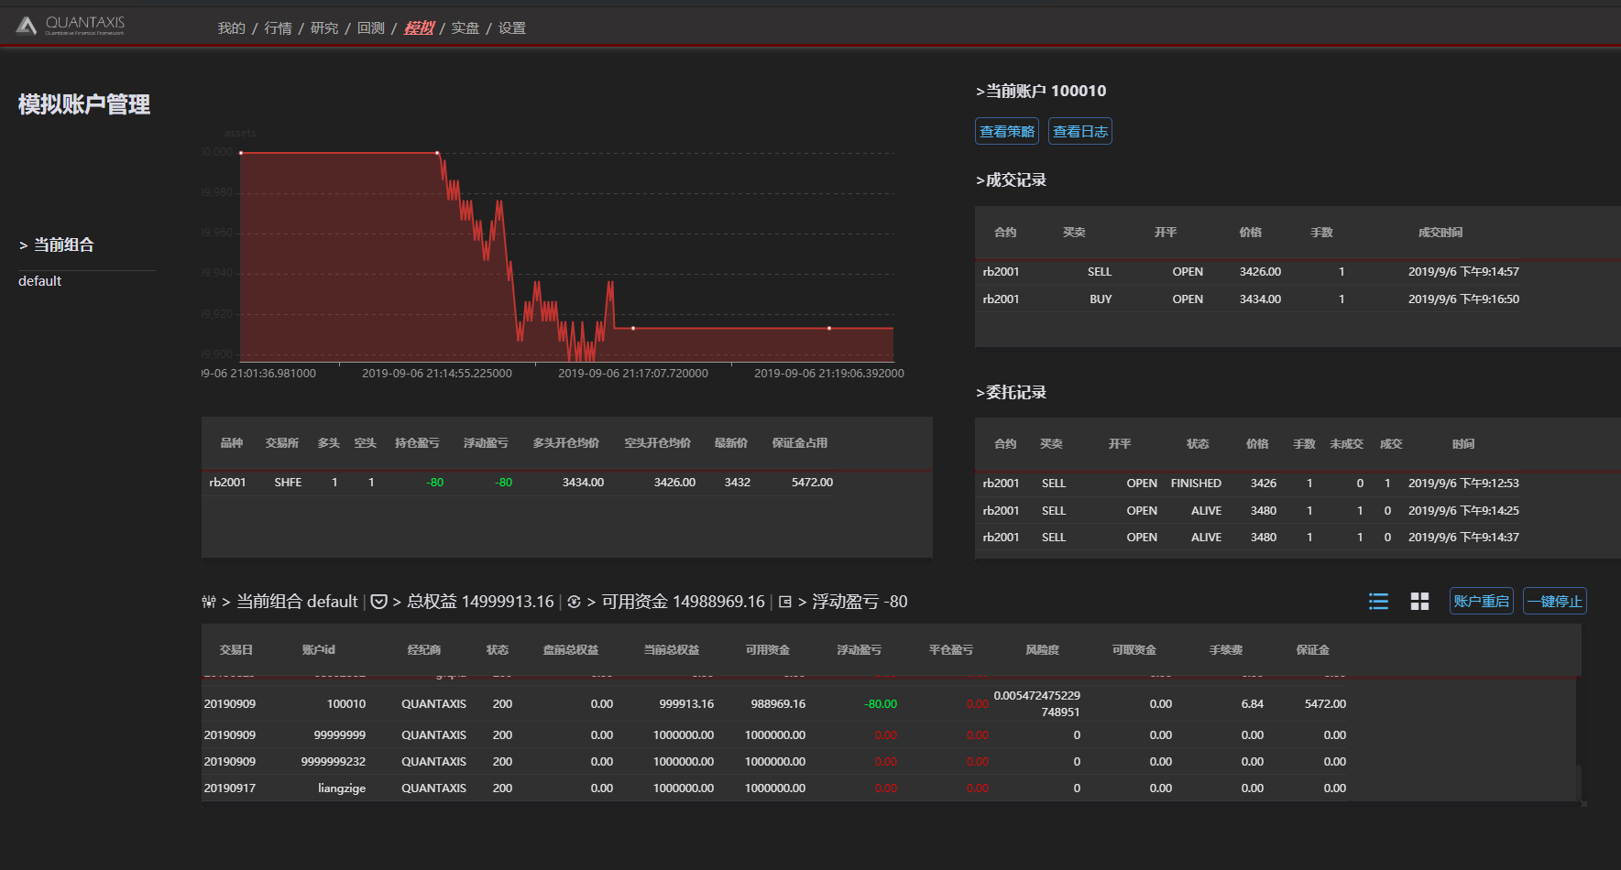
Task: Click 当前账户 100010 heading
Action: click(x=1041, y=91)
